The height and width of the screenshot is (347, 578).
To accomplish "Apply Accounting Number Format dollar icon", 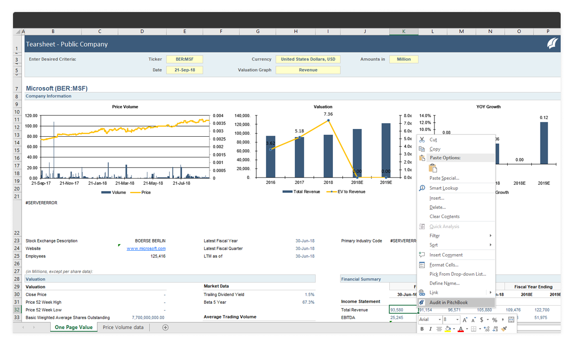I will point(482,320).
